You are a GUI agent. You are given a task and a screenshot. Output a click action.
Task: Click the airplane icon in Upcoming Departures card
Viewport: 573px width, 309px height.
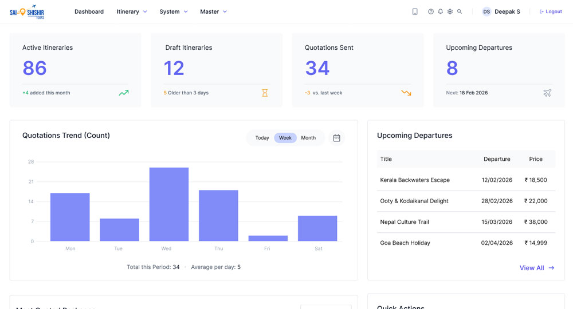tap(547, 93)
